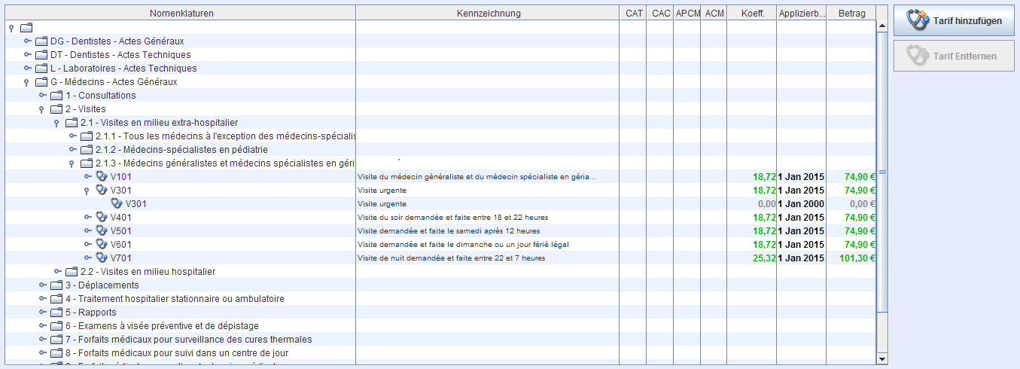
Task: Select the V501 tariff stethoscope icon
Action: pos(102,231)
